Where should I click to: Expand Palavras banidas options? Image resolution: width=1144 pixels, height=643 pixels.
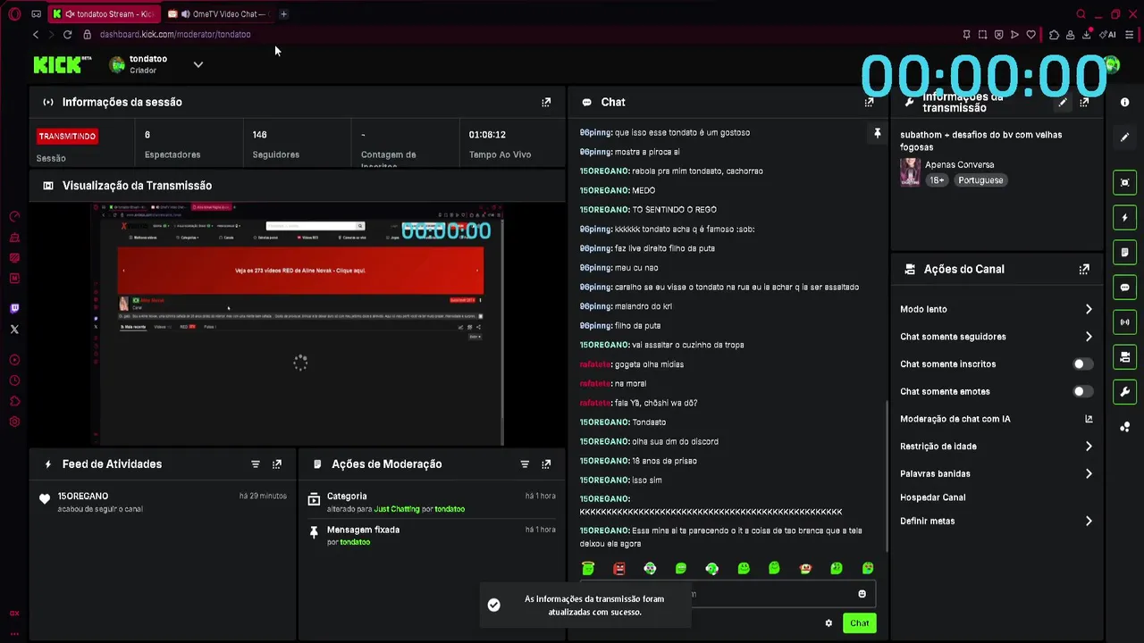pos(1089,474)
